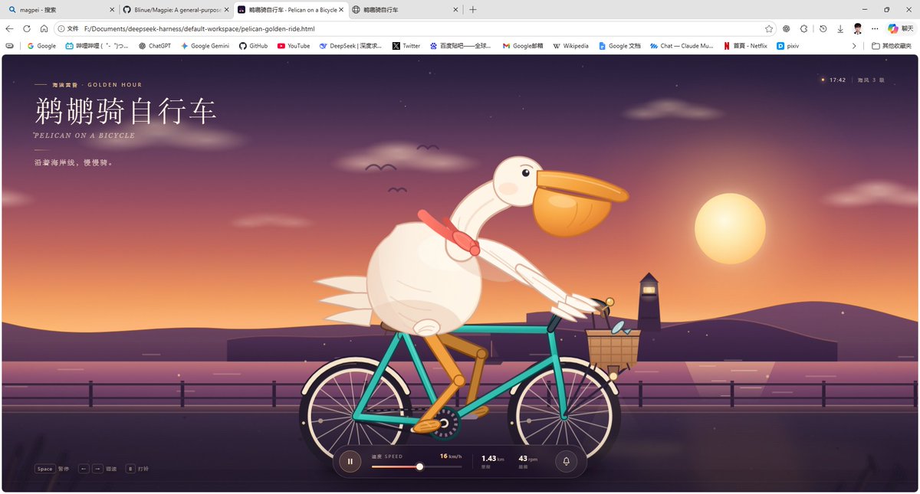Open the Google bookmark
This screenshot has height=494, width=920.
pos(41,46)
